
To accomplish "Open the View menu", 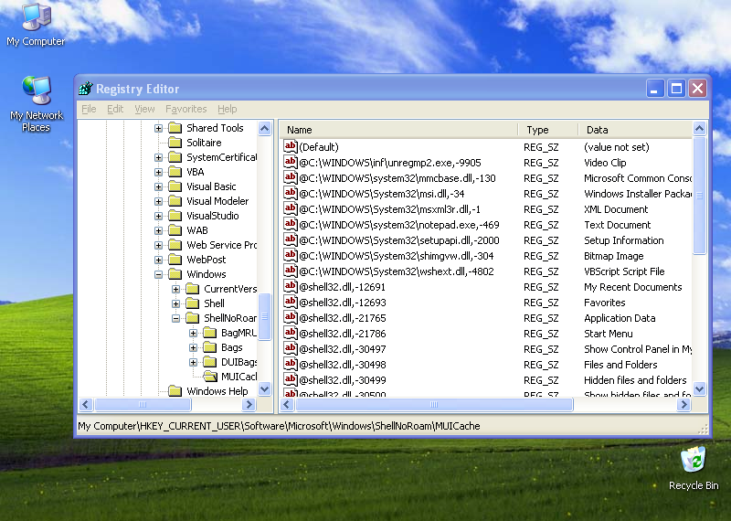I will (144, 109).
